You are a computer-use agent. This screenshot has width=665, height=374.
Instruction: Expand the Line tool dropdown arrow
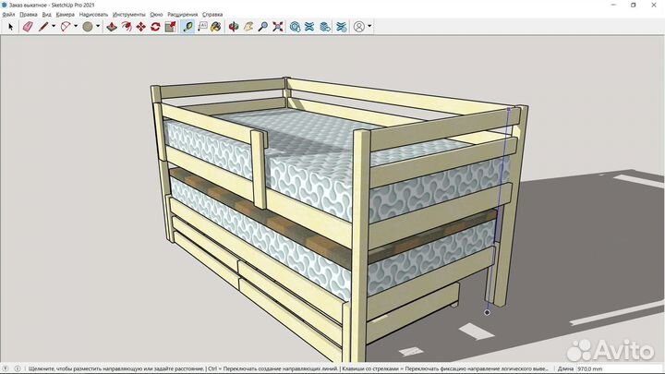click(54, 27)
